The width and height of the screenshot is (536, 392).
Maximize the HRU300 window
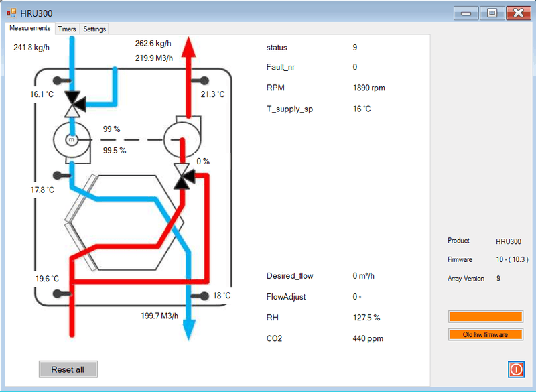pos(492,13)
